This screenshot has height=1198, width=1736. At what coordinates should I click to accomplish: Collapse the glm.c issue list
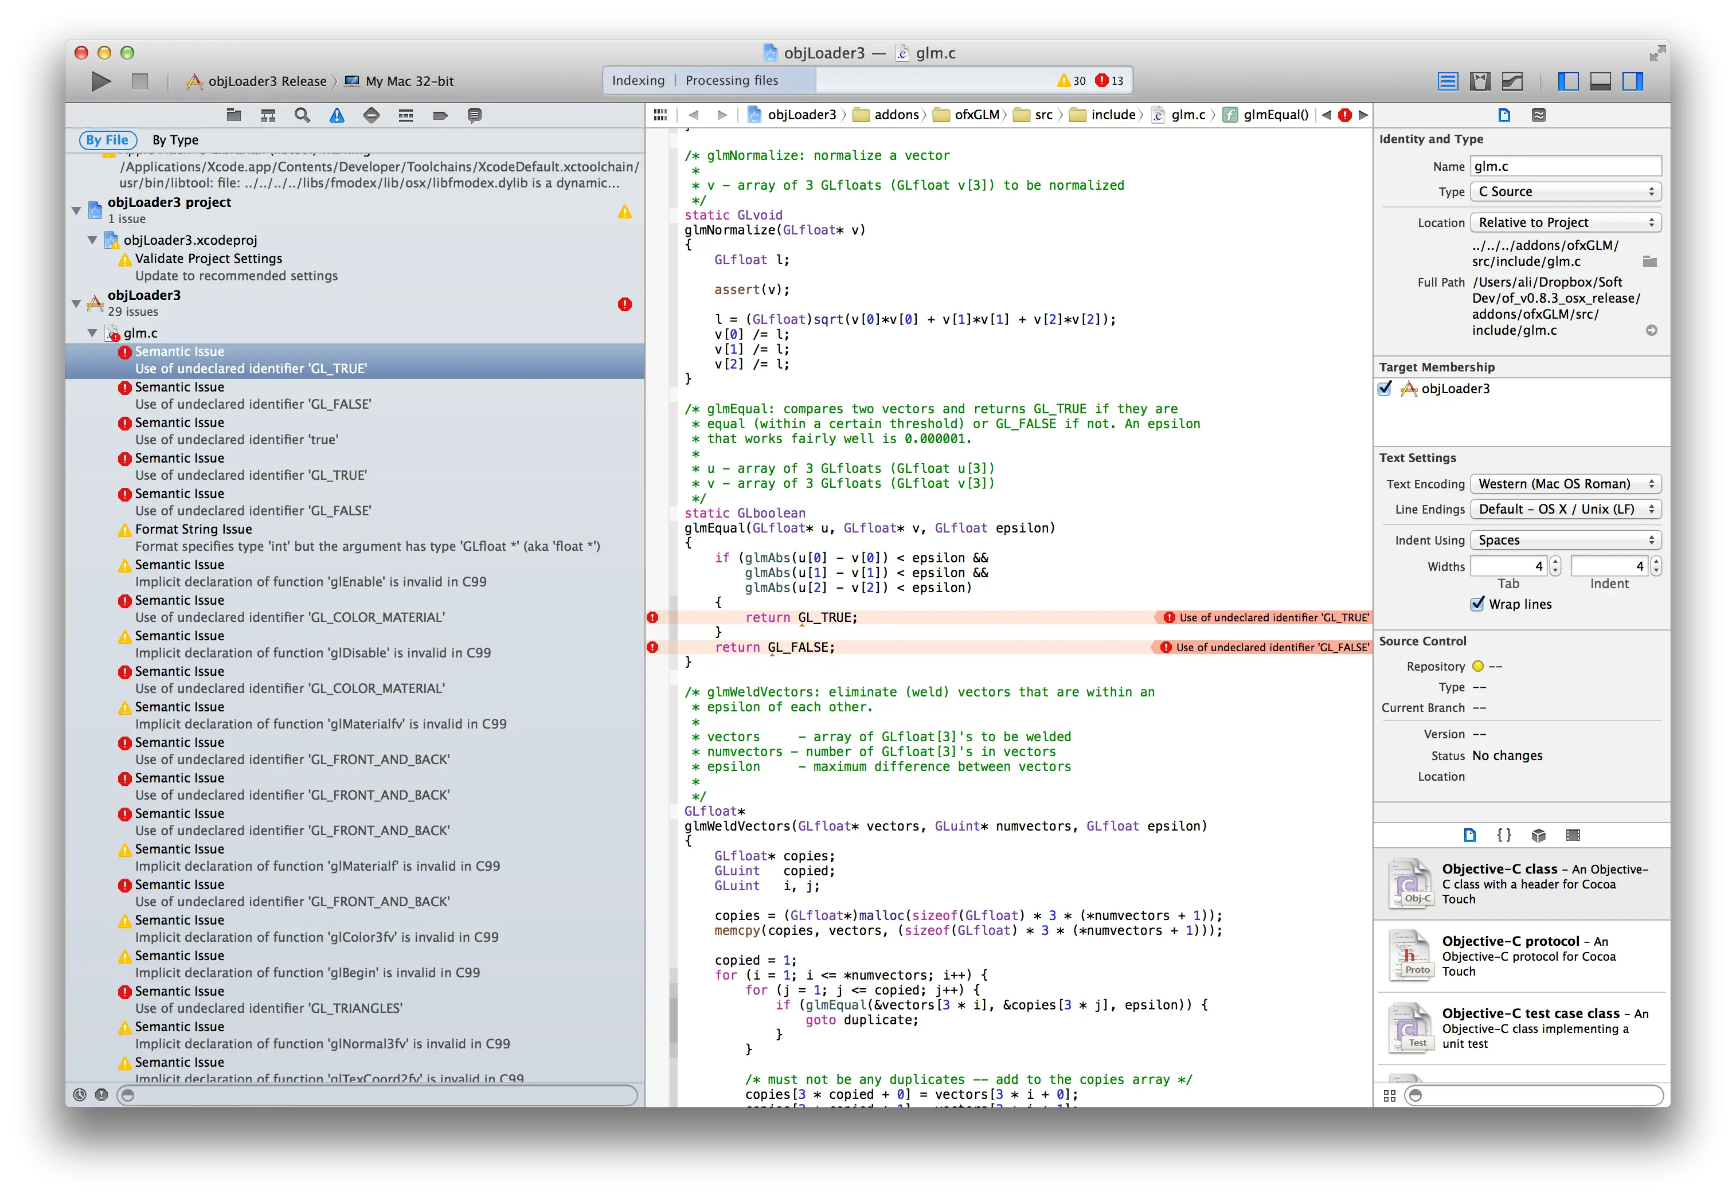pyautogui.click(x=92, y=333)
